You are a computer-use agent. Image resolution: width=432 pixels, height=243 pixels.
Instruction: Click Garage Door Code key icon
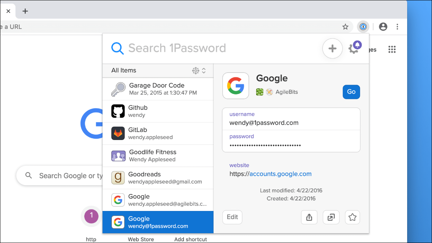pyautogui.click(x=118, y=89)
